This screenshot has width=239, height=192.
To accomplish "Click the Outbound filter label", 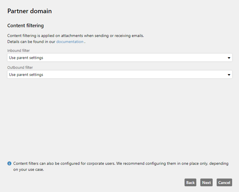I will coord(20,67).
